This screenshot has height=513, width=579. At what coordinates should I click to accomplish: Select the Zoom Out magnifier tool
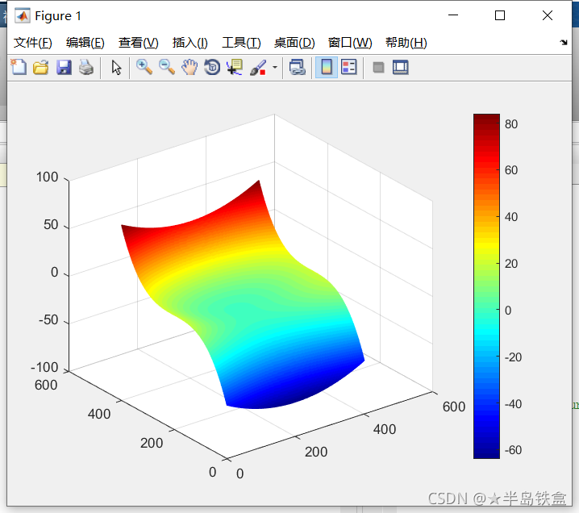point(167,68)
